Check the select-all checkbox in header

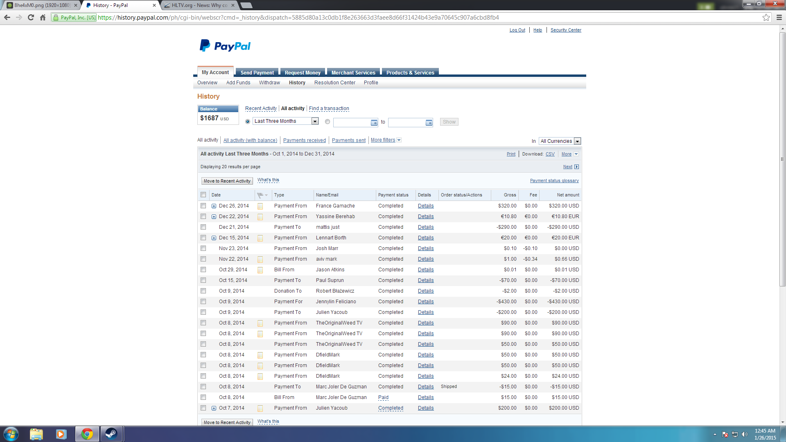tap(203, 195)
